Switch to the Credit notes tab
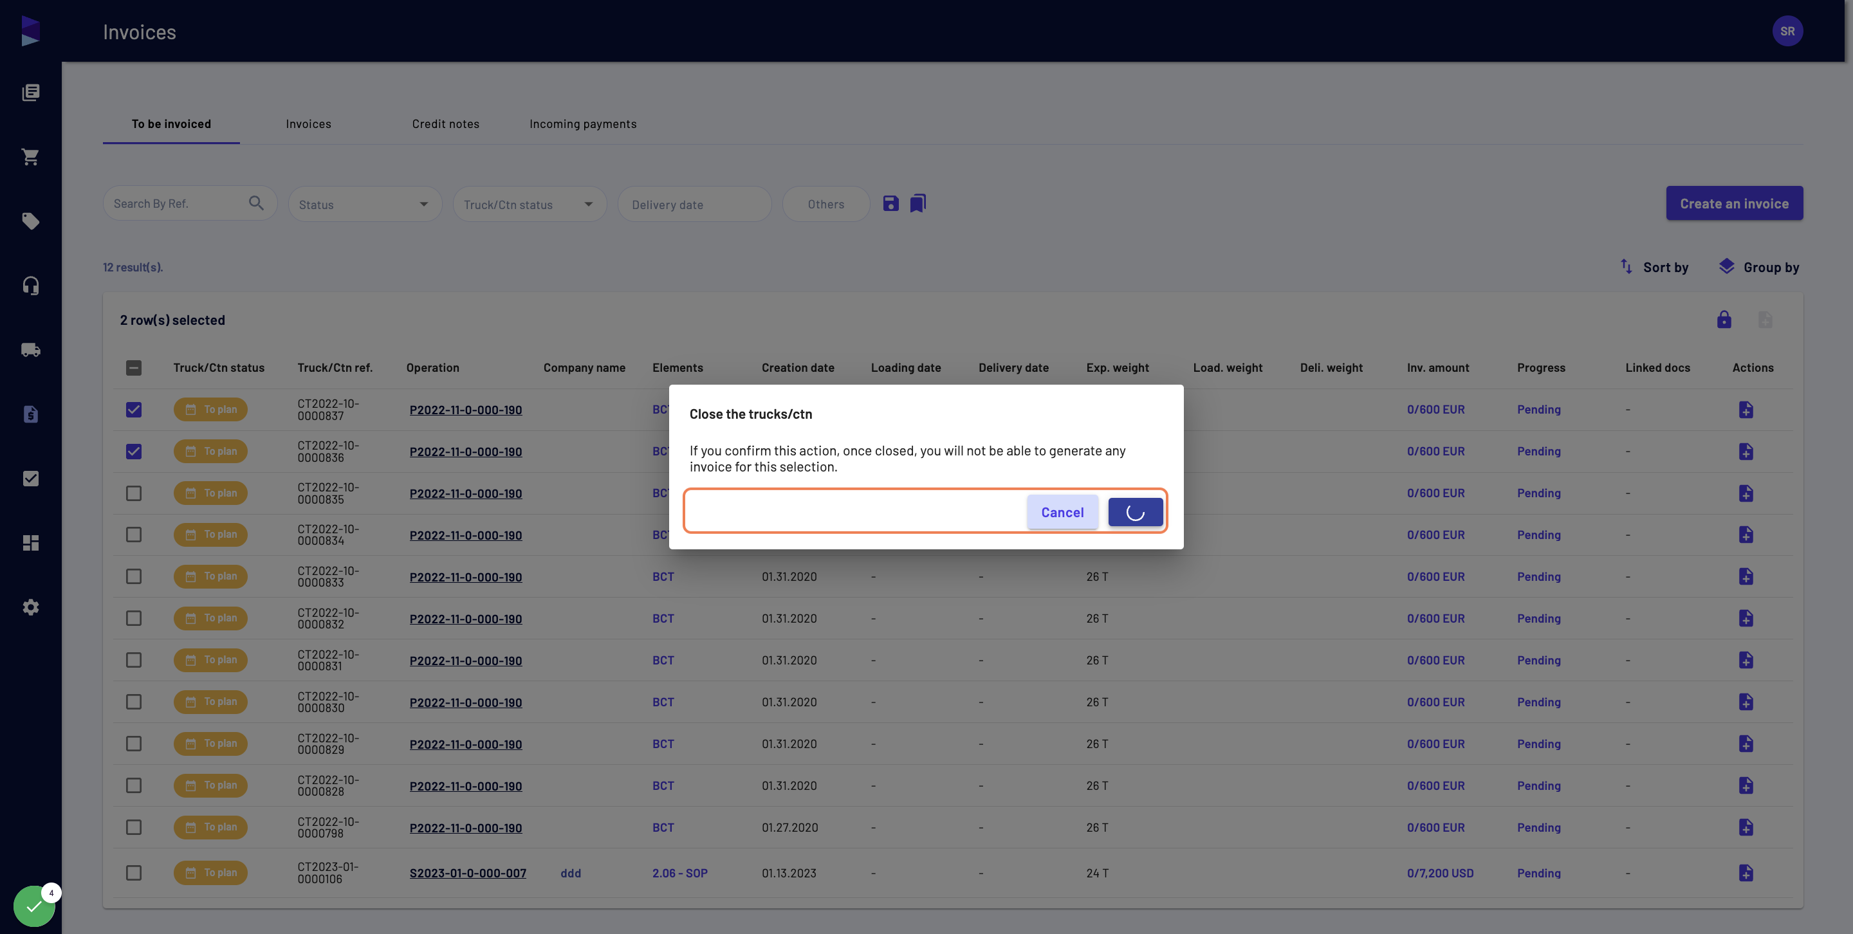The height and width of the screenshot is (934, 1853). (445, 124)
